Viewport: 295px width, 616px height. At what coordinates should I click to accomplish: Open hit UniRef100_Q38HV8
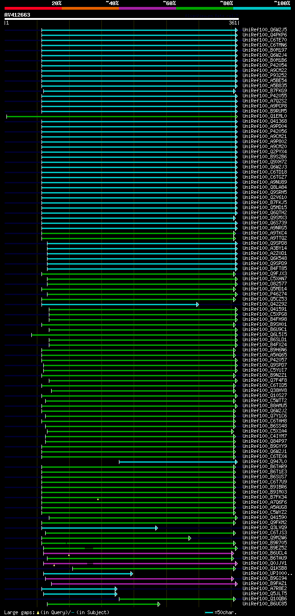[x=265, y=391]
